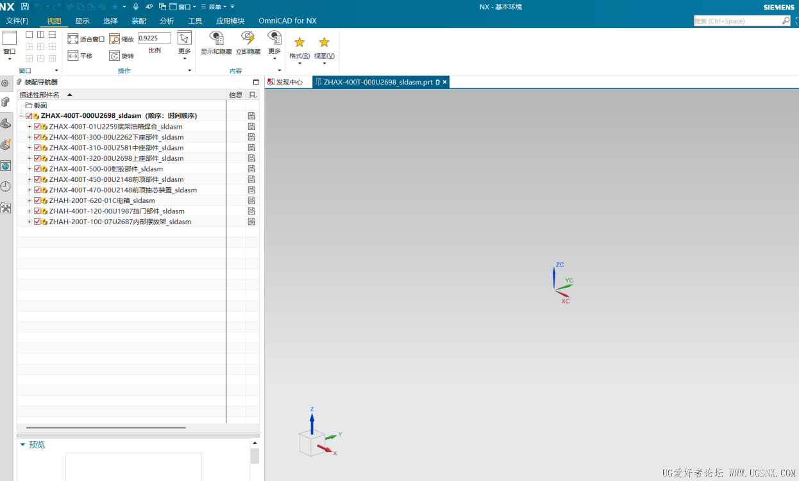Image resolution: width=799 pixels, height=481 pixels.
Task: Open the 菜单 dropdown in title bar
Action: click(x=214, y=6)
